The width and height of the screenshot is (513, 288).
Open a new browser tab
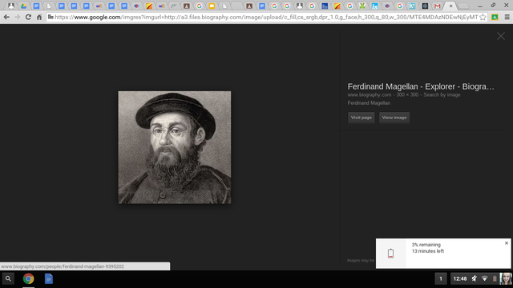click(x=463, y=6)
